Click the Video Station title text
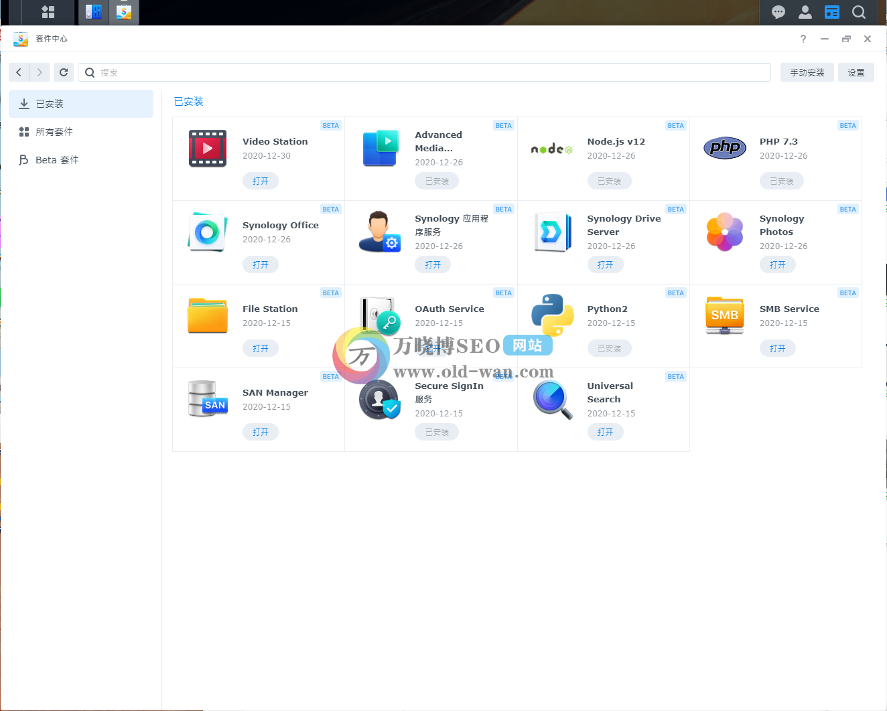 point(275,141)
